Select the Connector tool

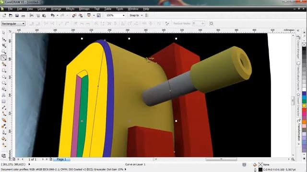tap(3, 114)
